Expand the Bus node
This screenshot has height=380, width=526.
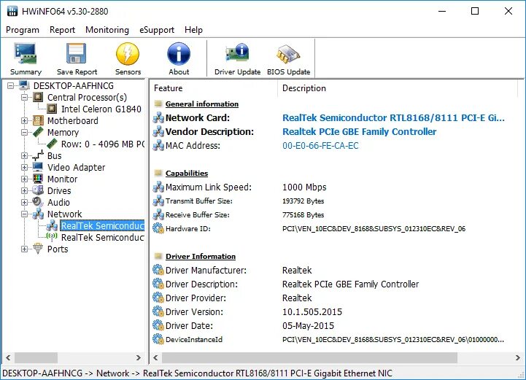pyautogui.click(x=25, y=155)
